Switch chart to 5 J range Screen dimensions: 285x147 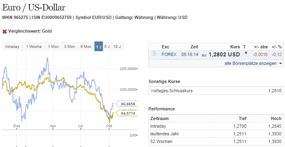pos(107,47)
